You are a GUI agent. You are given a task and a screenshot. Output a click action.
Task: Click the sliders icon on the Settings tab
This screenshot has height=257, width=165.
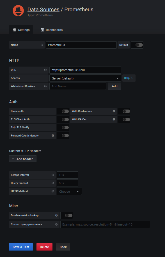(x=14, y=29)
